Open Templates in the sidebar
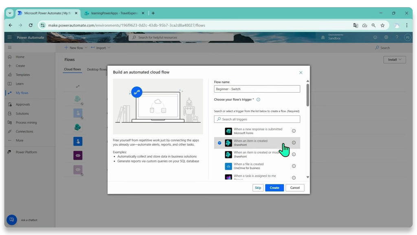The width and height of the screenshot is (417, 235). [x=23, y=75]
